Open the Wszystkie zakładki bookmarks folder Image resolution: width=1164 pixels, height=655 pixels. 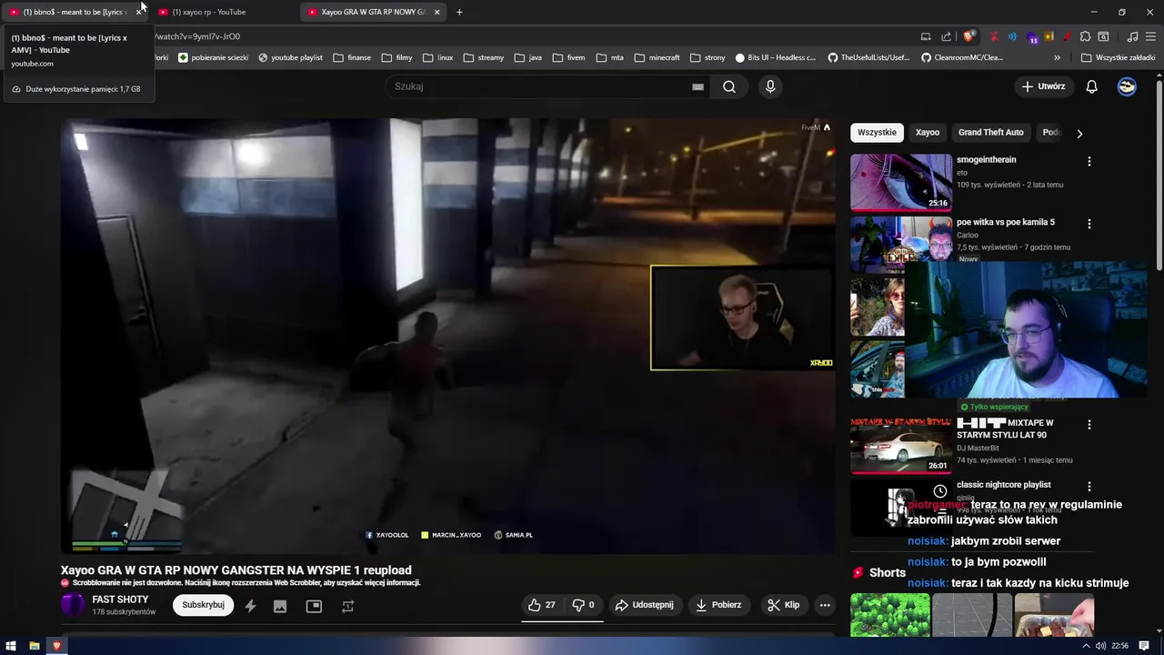point(1118,57)
